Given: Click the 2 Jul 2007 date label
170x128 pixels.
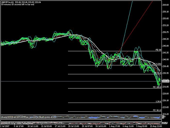Looking at the screenshot, I should [x=5, y=126].
